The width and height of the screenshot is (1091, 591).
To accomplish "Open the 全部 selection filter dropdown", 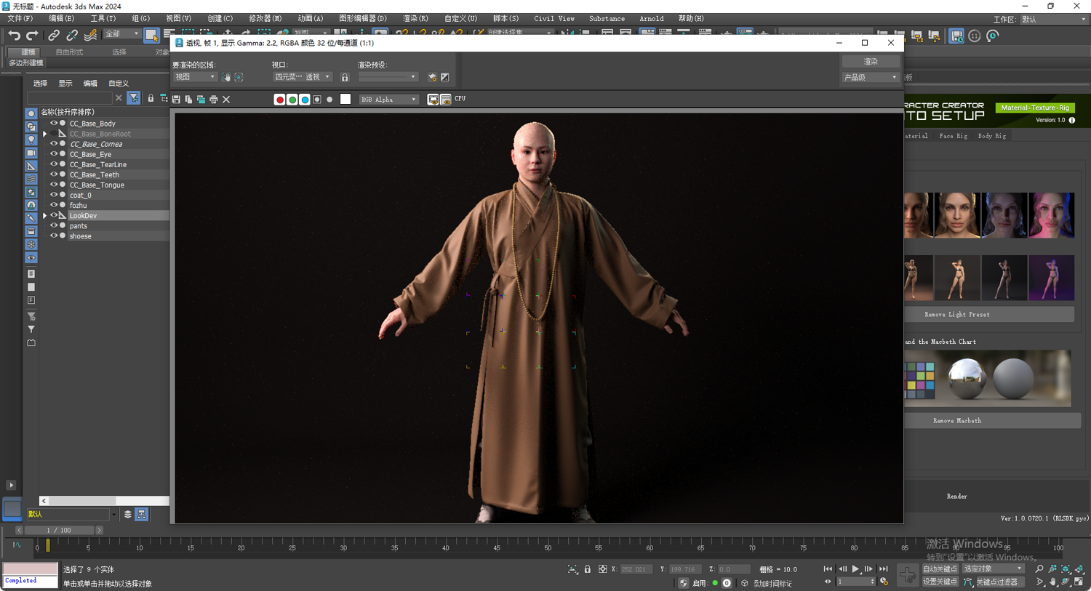I will pos(121,34).
